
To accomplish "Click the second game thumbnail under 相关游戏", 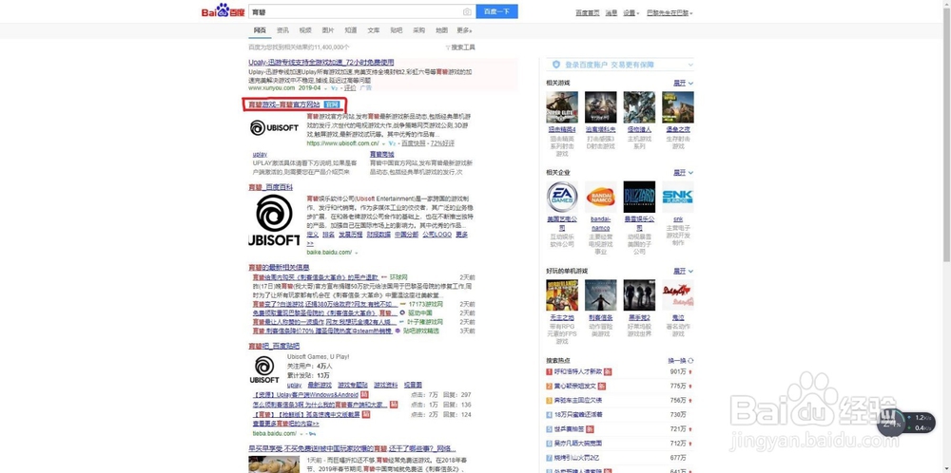I will coord(600,107).
